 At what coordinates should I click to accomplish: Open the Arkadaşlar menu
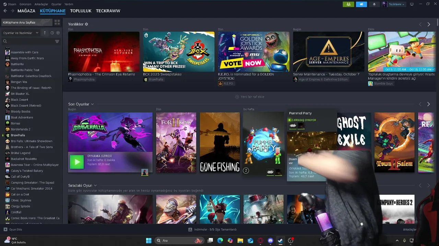(x=41, y=4)
